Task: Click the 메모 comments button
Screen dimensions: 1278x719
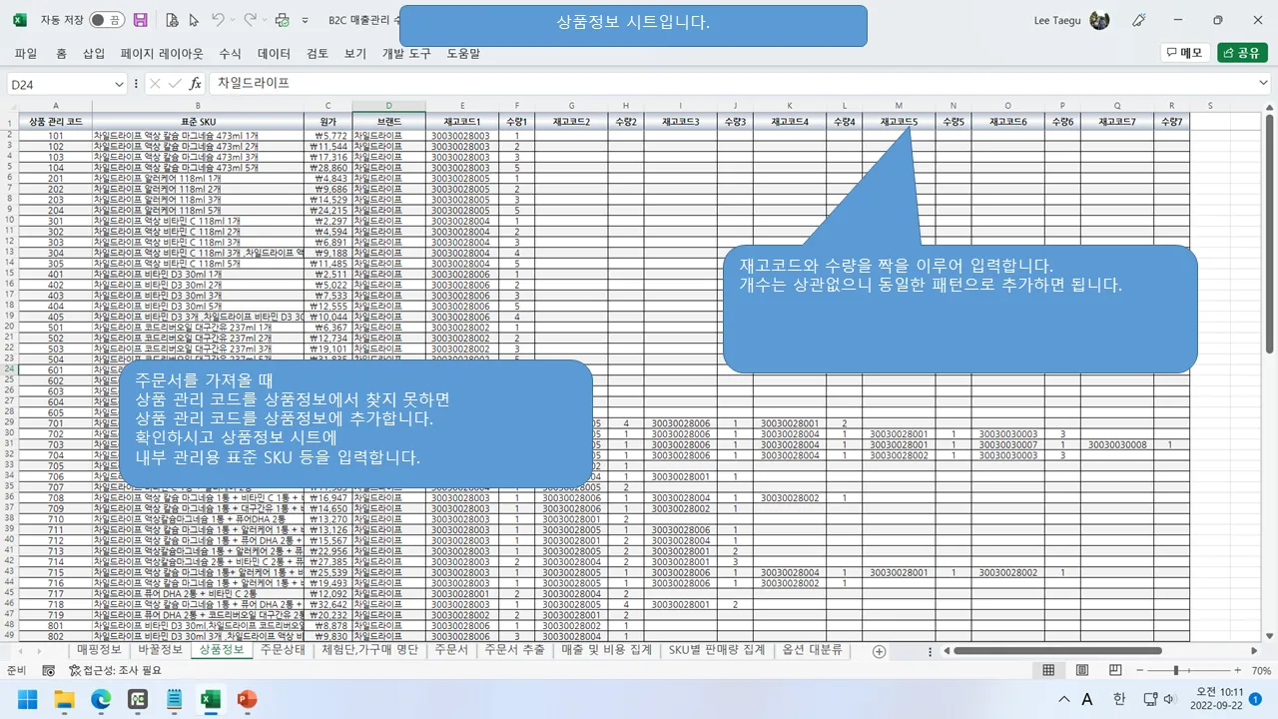Action: (x=1185, y=53)
